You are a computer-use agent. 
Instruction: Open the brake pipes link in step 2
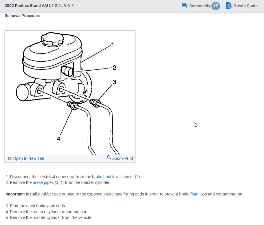click(43, 182)
